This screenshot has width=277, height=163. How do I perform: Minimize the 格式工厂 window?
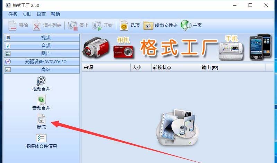(x=235, y=5)
